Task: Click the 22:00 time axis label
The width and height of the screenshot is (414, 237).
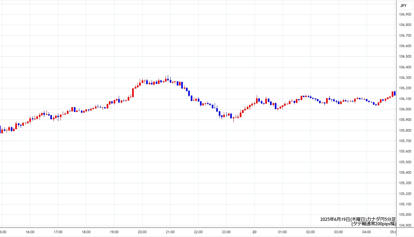Action: click(198, 232)
